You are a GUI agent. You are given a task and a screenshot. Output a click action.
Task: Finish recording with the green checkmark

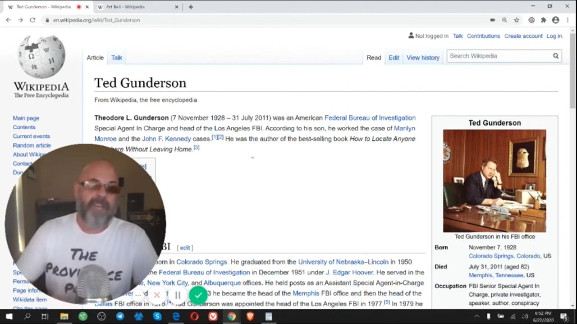click(x=198, y=295)
